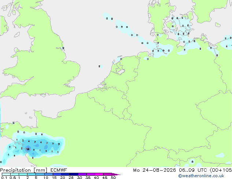The image size is (232, 179).
Task: Click the 0 marker off the Dutch coast
Action: [99, 66]
